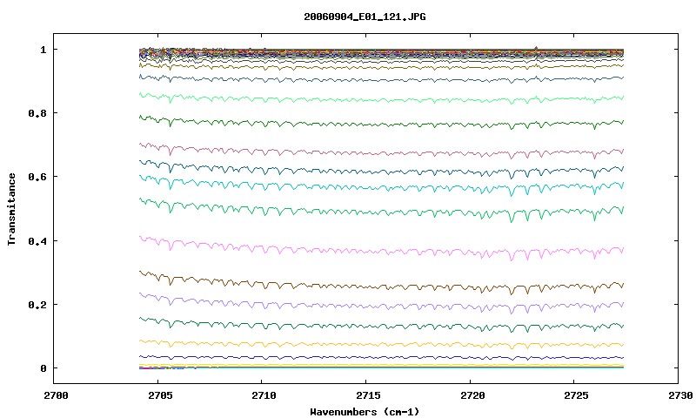Select the Transmittance y-axis label

11,209
